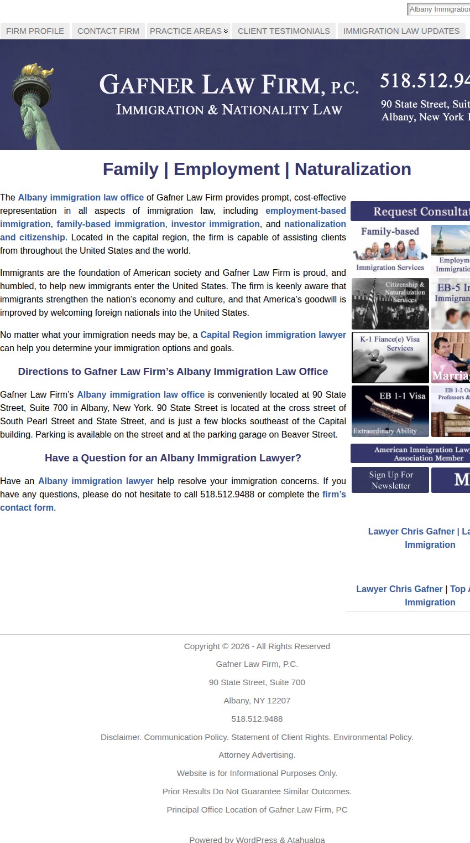Image resolution: width=470 pixels, height=843 pixels.
Task: Click the Atahualpa link in footer
Action: pos(306,840)
